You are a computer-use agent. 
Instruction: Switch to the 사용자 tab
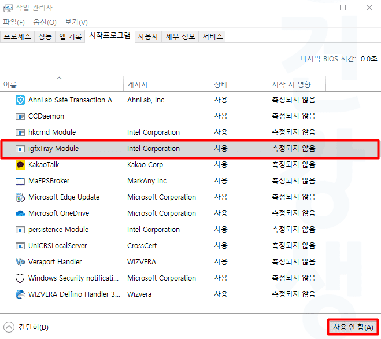coord(148,36)
